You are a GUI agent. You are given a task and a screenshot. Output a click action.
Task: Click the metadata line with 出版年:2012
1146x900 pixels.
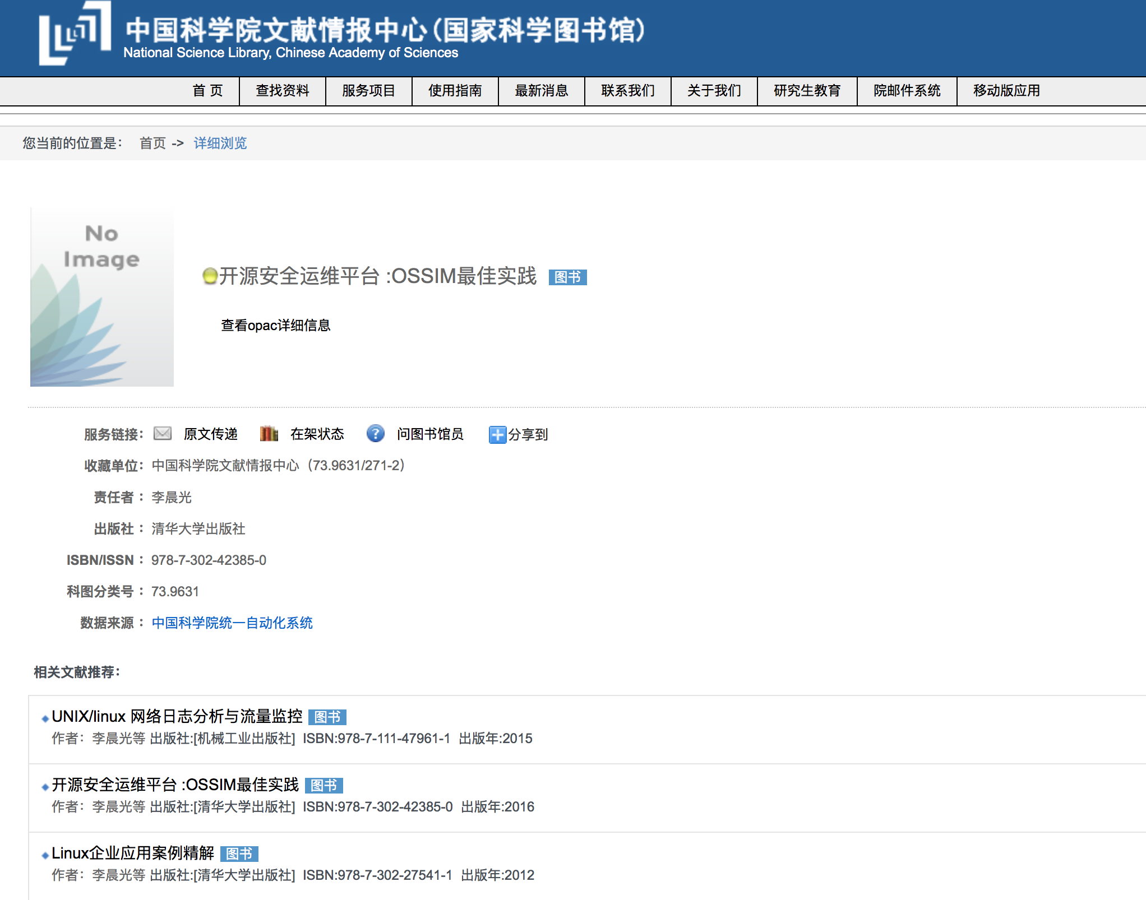pos(293,875)
